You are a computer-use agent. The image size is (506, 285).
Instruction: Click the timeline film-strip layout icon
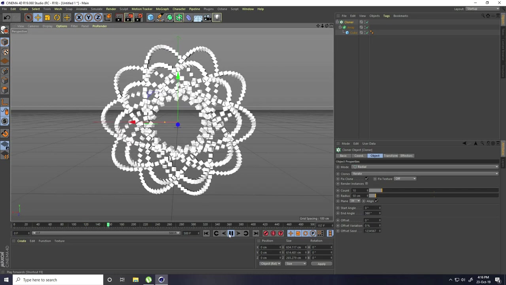[x=330, y=234]
